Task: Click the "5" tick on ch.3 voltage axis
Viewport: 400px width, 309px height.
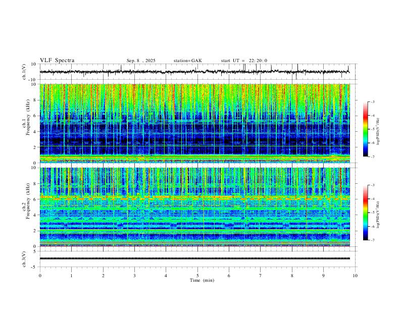Action: [35, 251]
